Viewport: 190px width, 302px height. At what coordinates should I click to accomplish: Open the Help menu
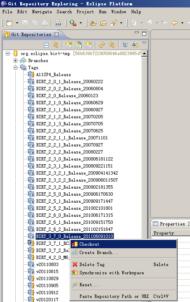[x=136, y=12]
